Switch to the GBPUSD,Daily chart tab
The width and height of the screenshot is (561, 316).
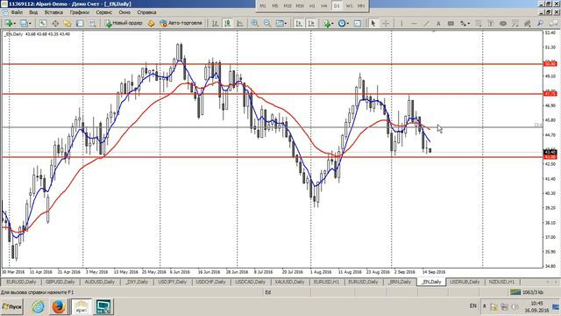(x=60, y=282)
